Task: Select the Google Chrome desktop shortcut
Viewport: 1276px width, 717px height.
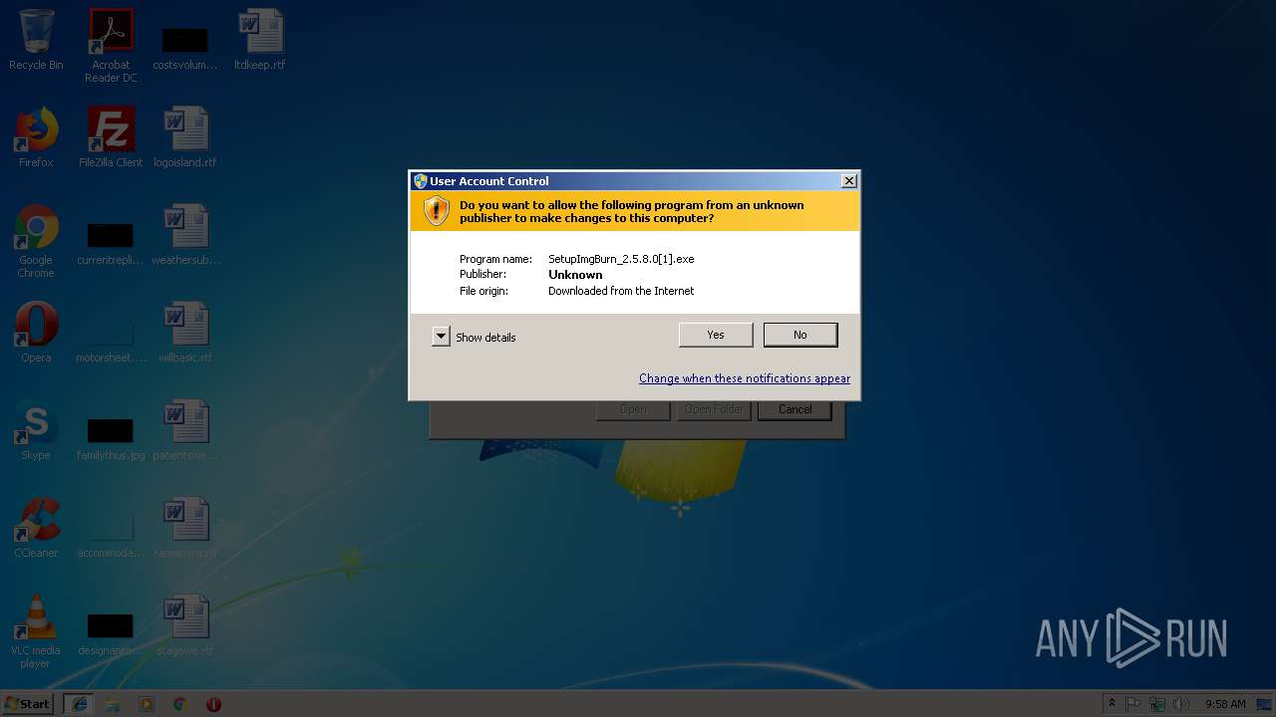Action: (x=36, y=242)
